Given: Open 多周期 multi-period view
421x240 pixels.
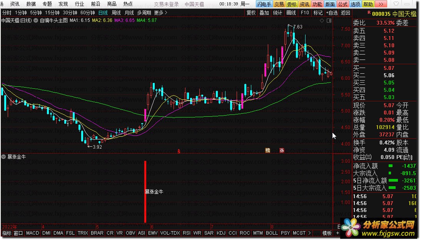Looking at the screenshot, I should pos(144,13).
